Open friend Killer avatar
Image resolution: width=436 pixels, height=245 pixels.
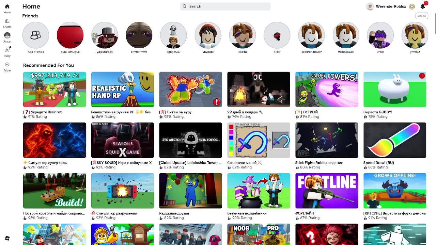[x=277, y=35]
